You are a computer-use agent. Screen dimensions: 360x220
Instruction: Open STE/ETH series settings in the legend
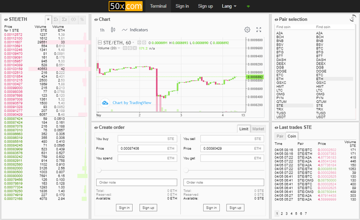point(144,43)
